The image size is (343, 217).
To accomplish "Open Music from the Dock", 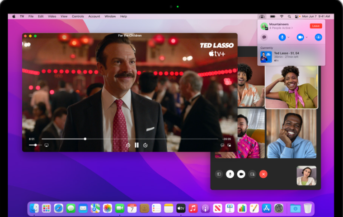I will (x=193, y=208).
